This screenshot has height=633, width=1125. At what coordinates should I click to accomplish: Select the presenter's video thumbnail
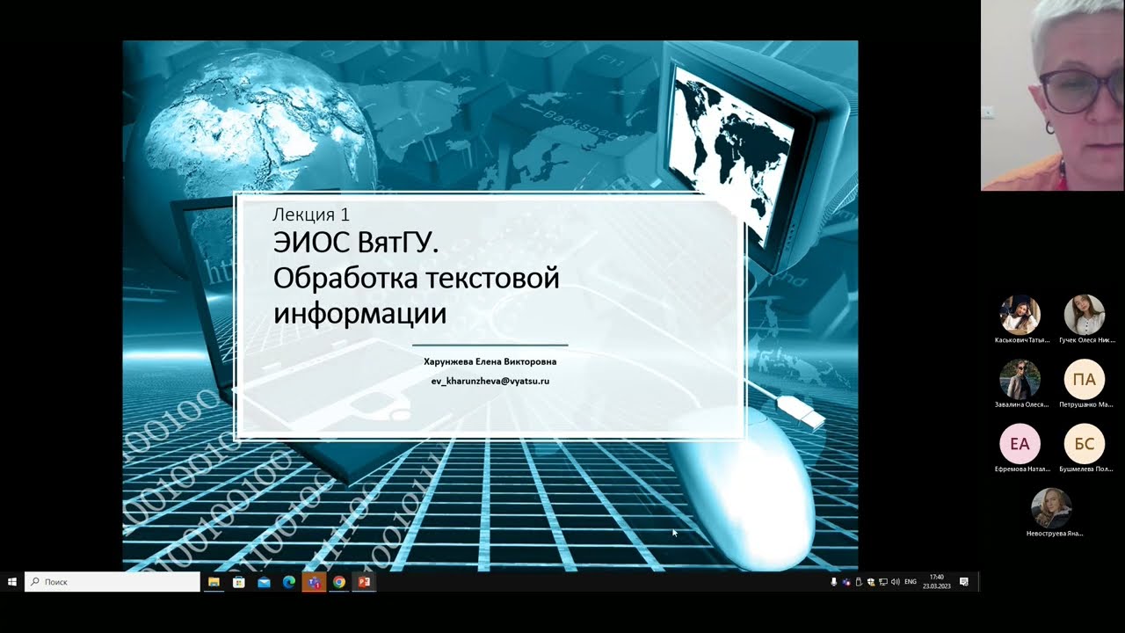pos(1053,95)
